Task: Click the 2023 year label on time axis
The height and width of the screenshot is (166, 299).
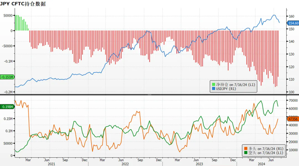Action: pyautogui.click(x=199, y=164)
